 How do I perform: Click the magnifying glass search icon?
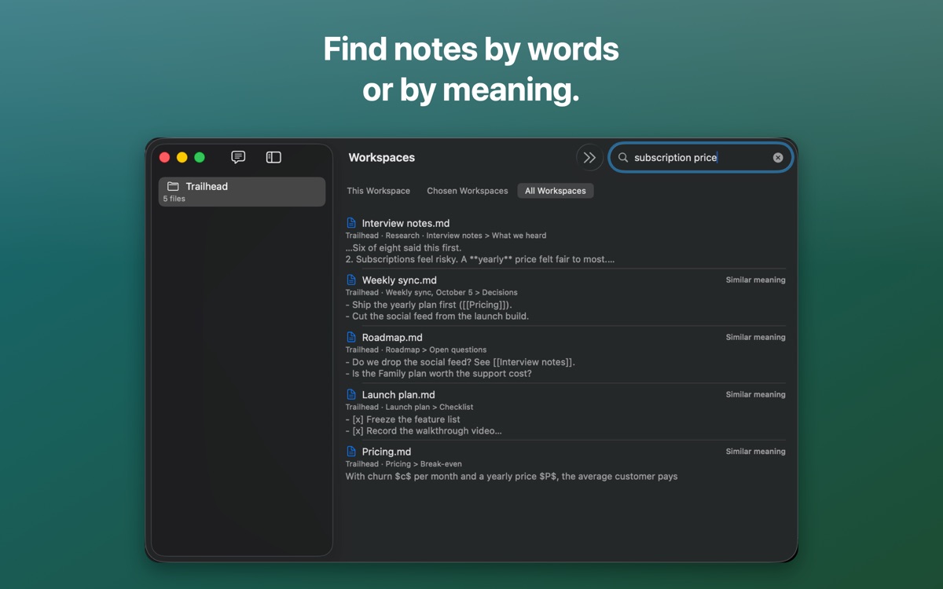tap(623, 158)
